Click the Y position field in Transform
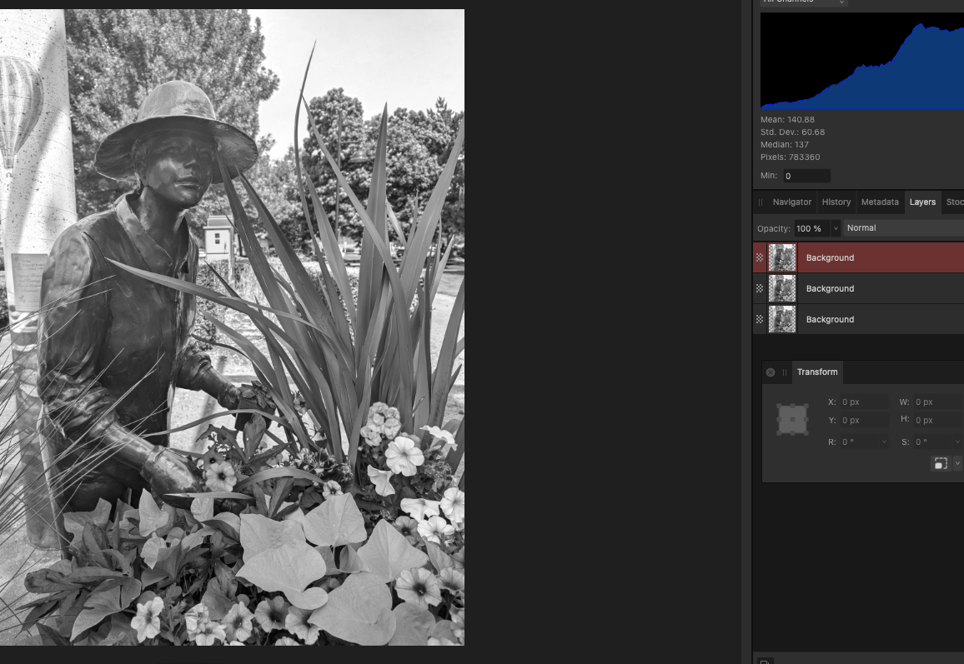 click(865, 421)
